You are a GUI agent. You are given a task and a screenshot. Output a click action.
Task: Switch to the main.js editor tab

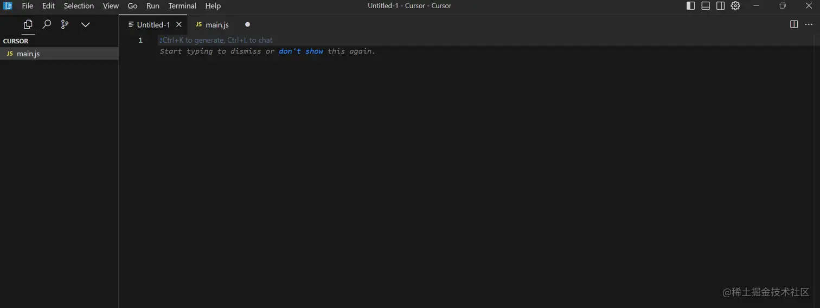(x=217, y=25)
